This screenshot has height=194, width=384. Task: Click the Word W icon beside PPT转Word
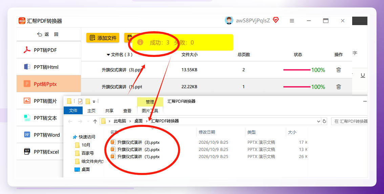(x=27, y=134)
